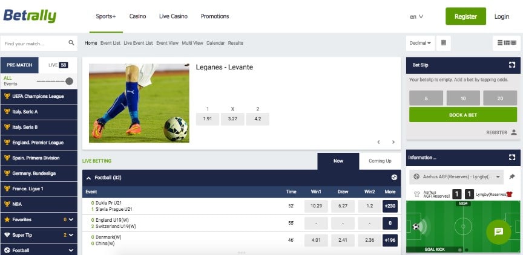Switch to the Coming Up tab

(x=380, y=161)
